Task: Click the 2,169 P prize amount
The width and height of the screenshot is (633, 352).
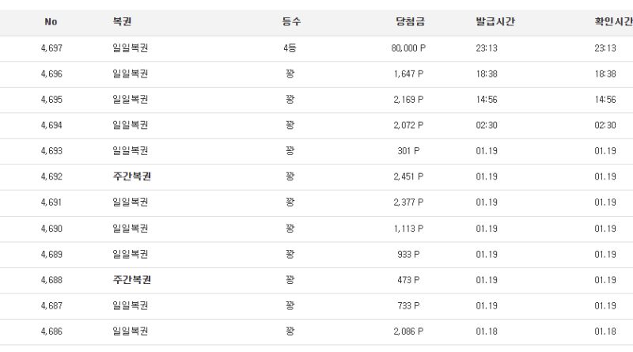Action: [408, 100]
